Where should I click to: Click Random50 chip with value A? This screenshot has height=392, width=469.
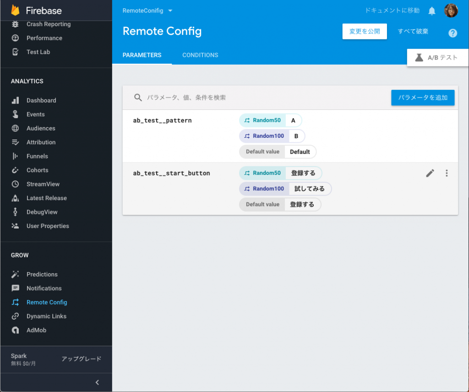pos(270,120)
